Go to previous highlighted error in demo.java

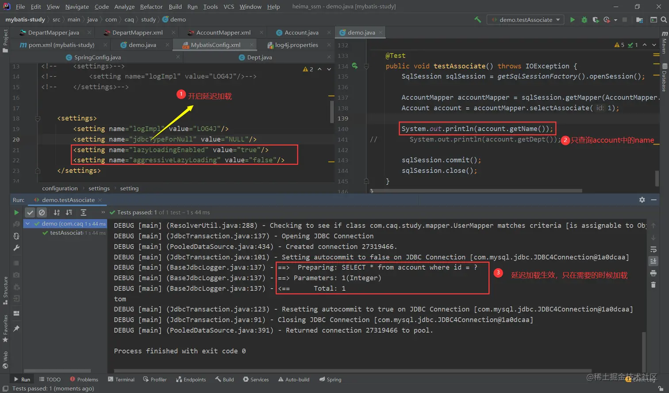pyautogui.click(x=645, y=45)
